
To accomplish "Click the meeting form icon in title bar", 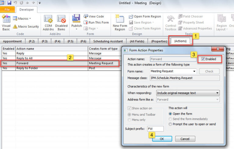I will point(2,3).
